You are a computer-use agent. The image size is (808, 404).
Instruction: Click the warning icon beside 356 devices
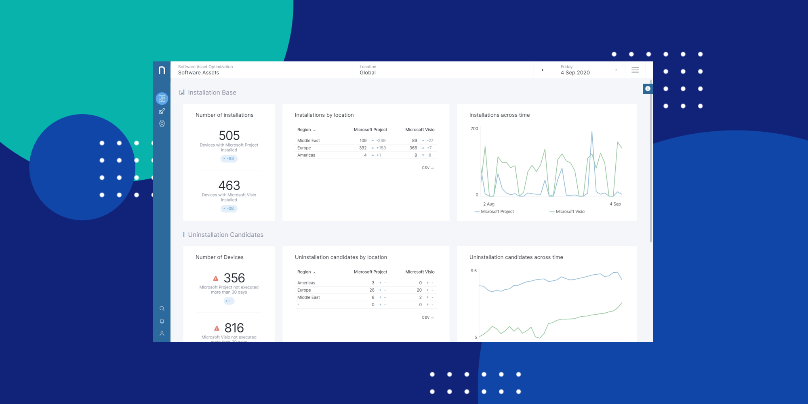point(215,278)
